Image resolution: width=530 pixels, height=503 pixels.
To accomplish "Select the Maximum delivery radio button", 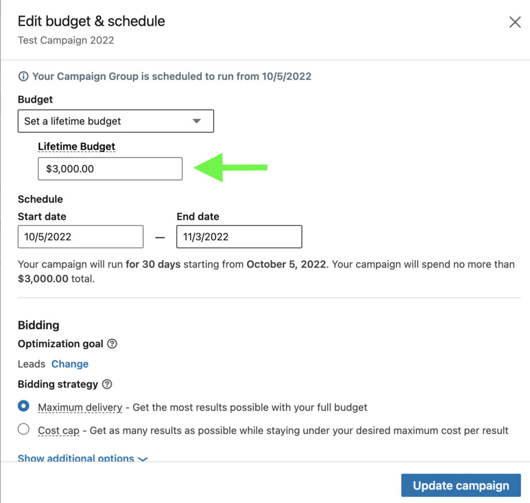I will tap(23, 406).
